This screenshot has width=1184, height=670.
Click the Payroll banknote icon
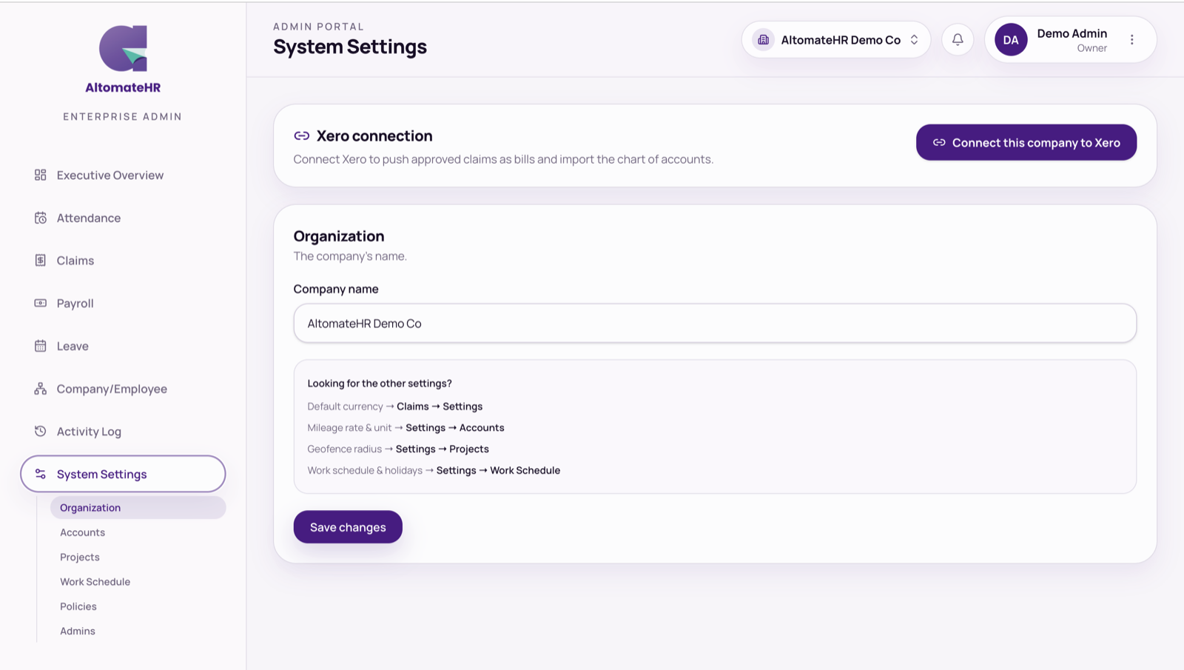tap(41, 304)
